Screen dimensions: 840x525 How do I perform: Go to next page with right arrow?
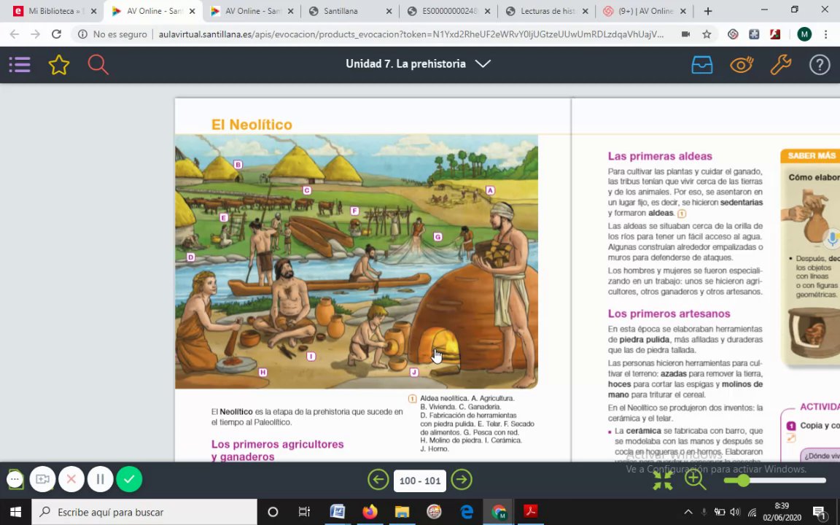point(462,480)
